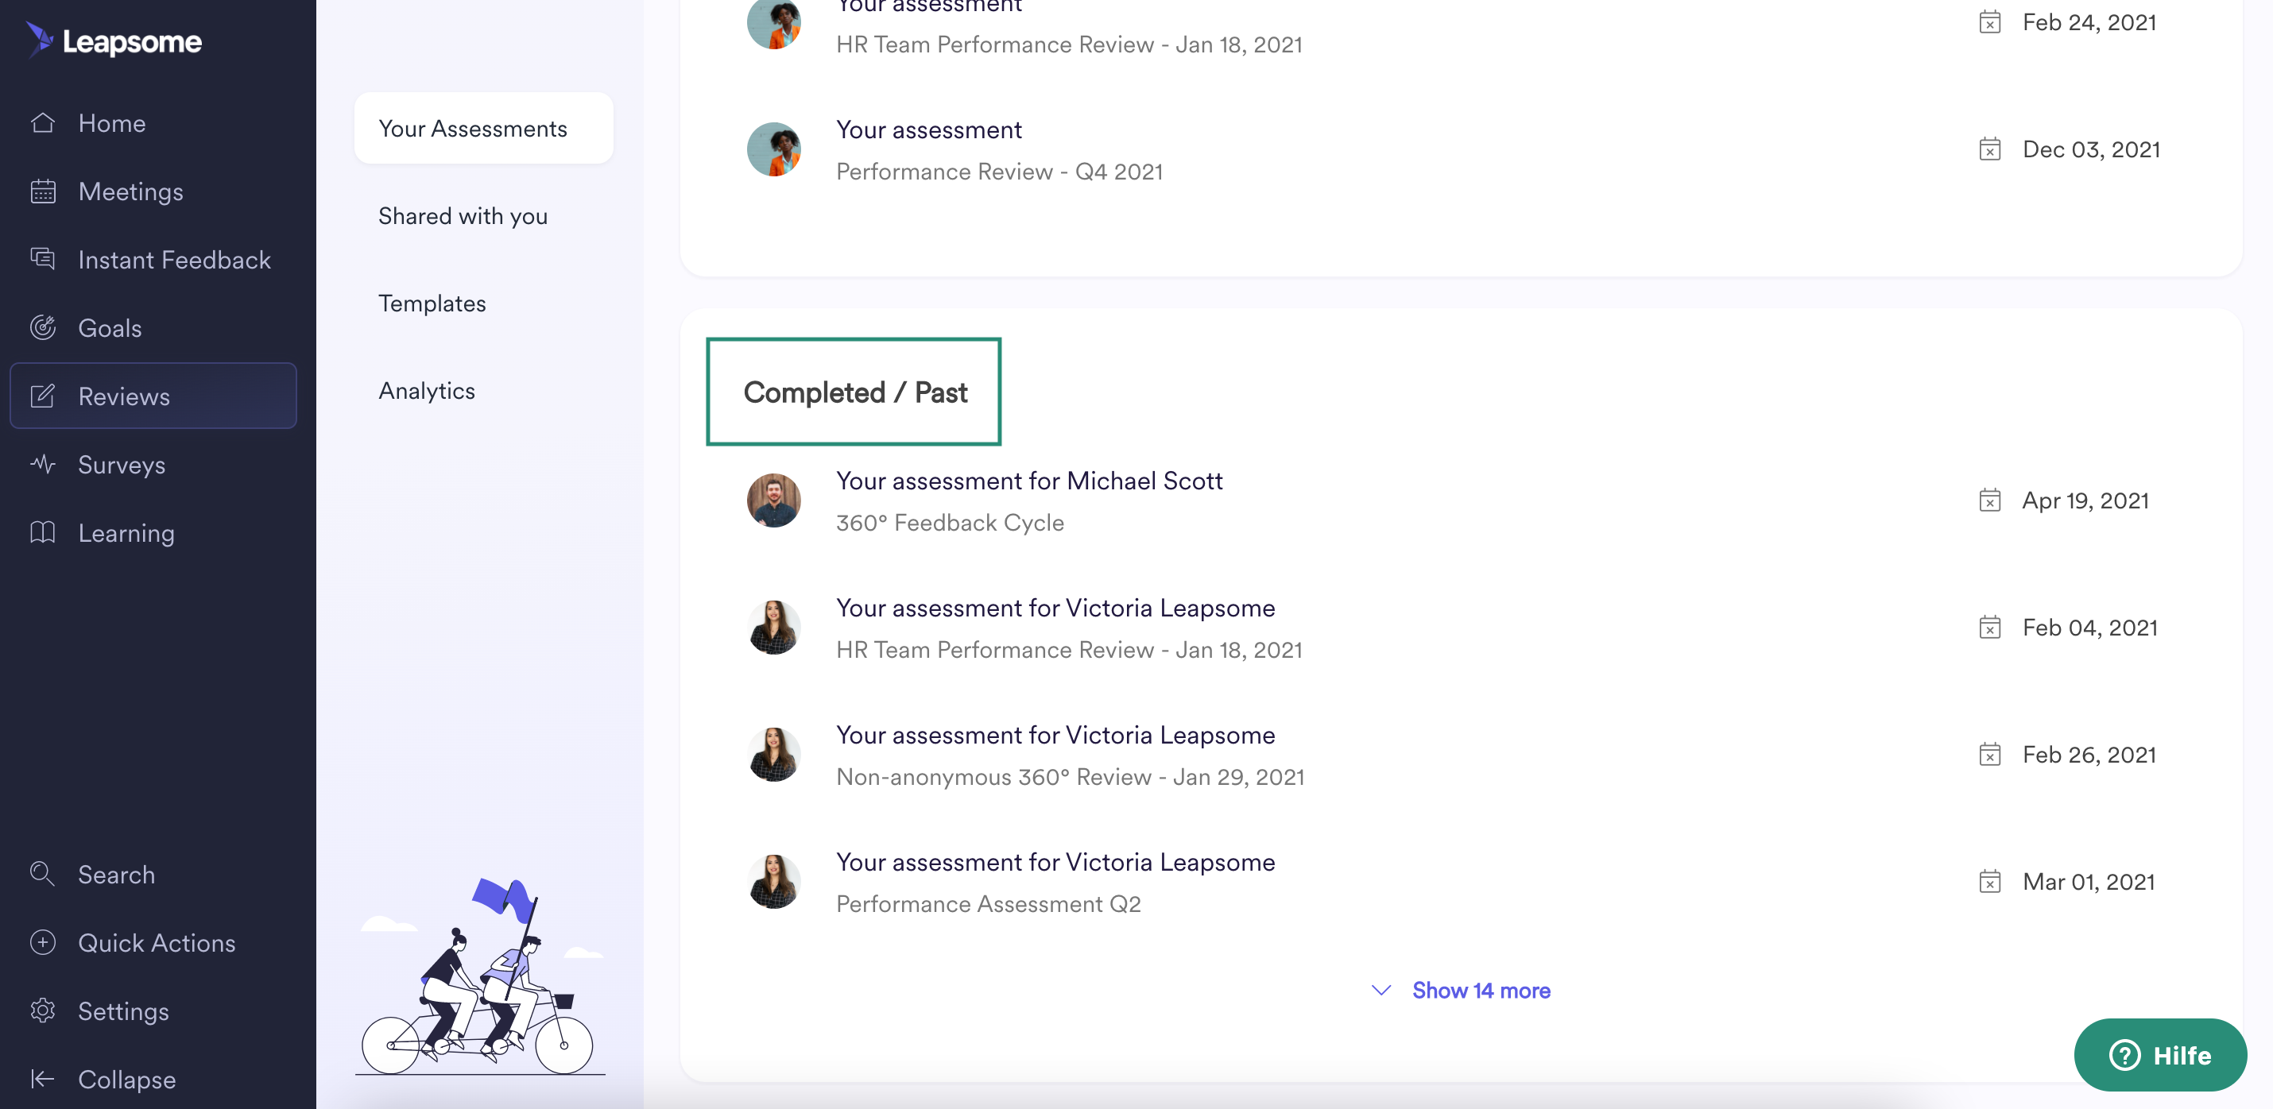Open Victoria Leapsome Non-anonymous 360° Review assessment
The width and height of the screenshot is (2273, 1109).
point(1055,734)
